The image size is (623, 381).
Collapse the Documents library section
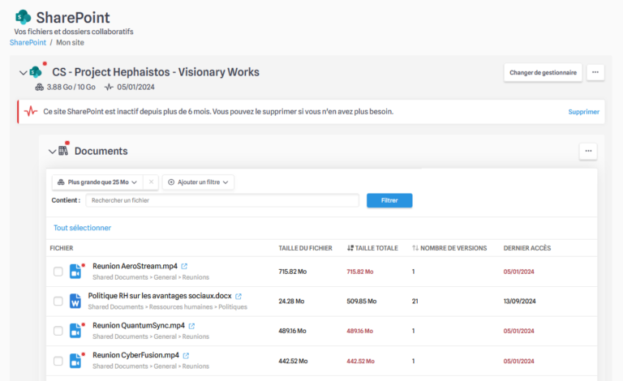pyautogui.click(x=52, y=152)
